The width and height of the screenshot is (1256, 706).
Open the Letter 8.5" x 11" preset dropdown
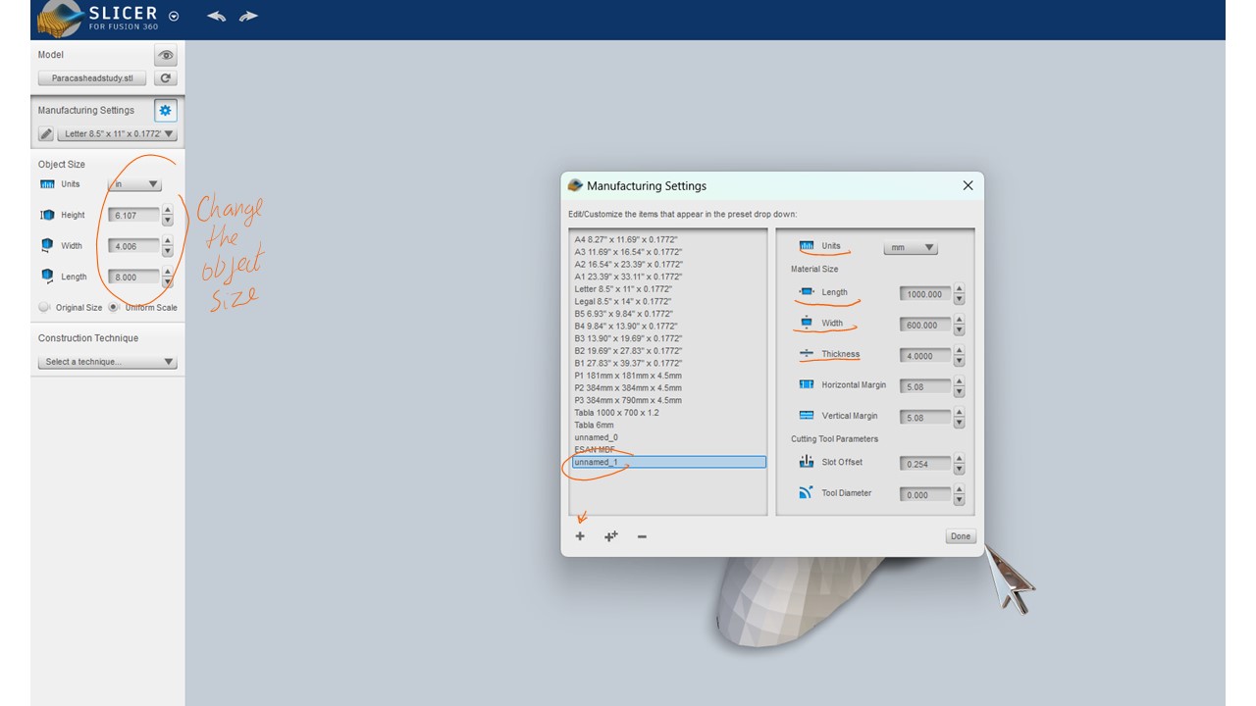118,134
